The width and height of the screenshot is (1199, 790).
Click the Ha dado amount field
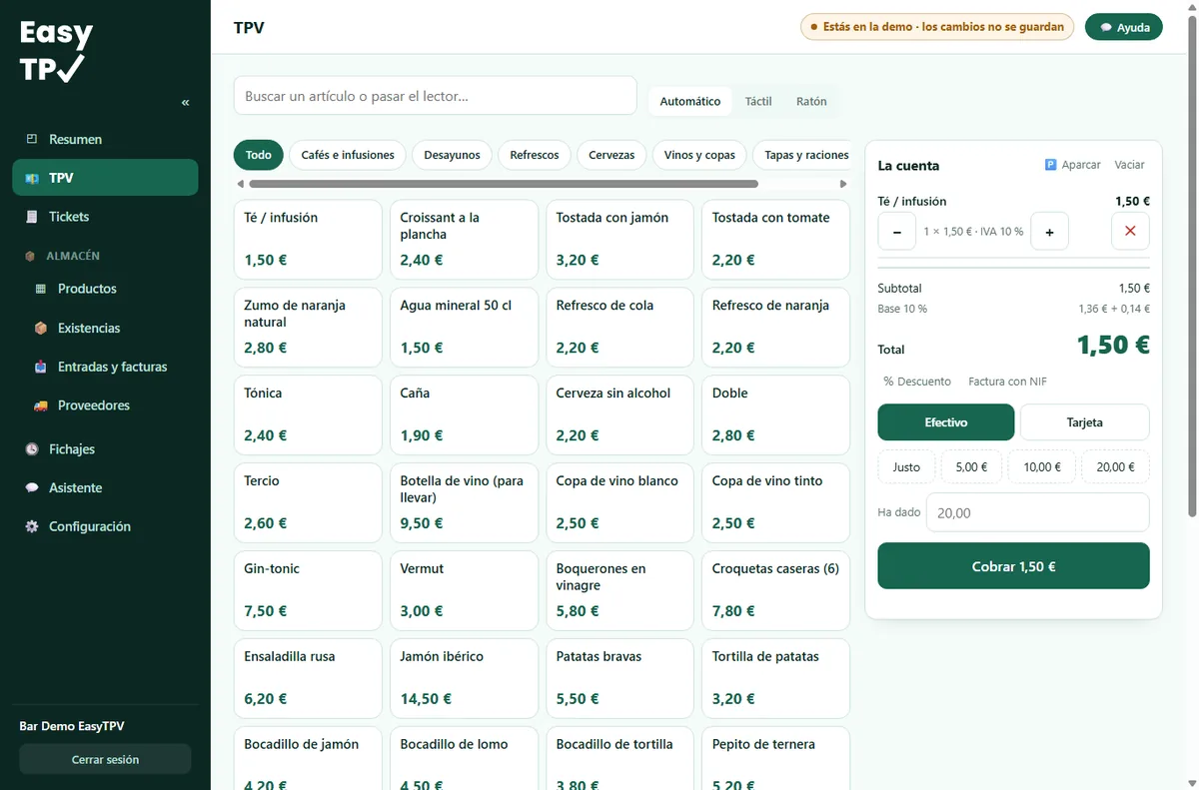[1037, 512]
